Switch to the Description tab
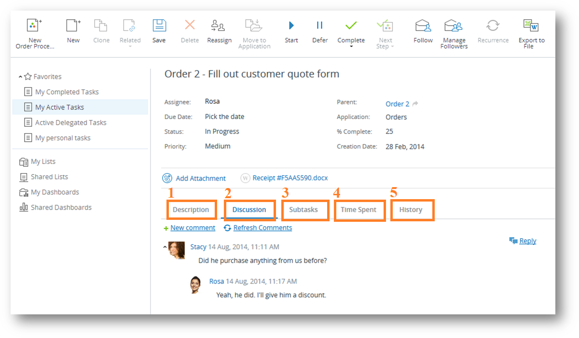 [x=191, y=210]
